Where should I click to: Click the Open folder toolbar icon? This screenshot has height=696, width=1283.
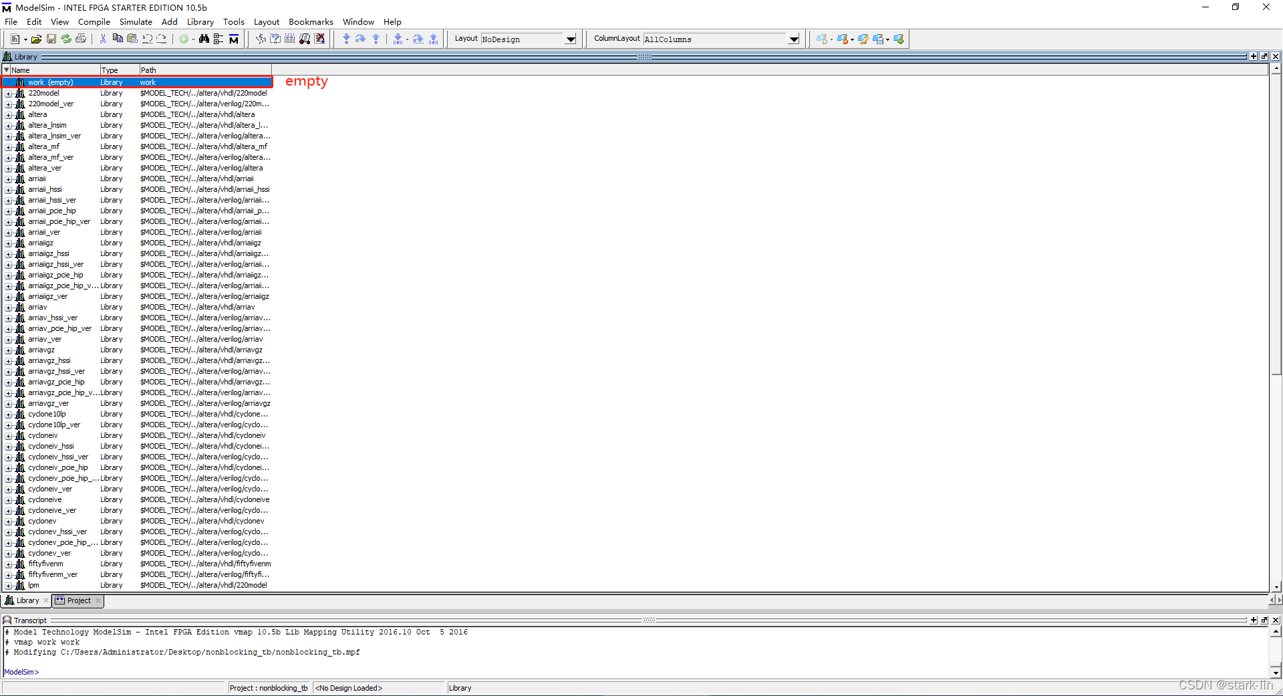pyautogui.click(x=37, y=39)
